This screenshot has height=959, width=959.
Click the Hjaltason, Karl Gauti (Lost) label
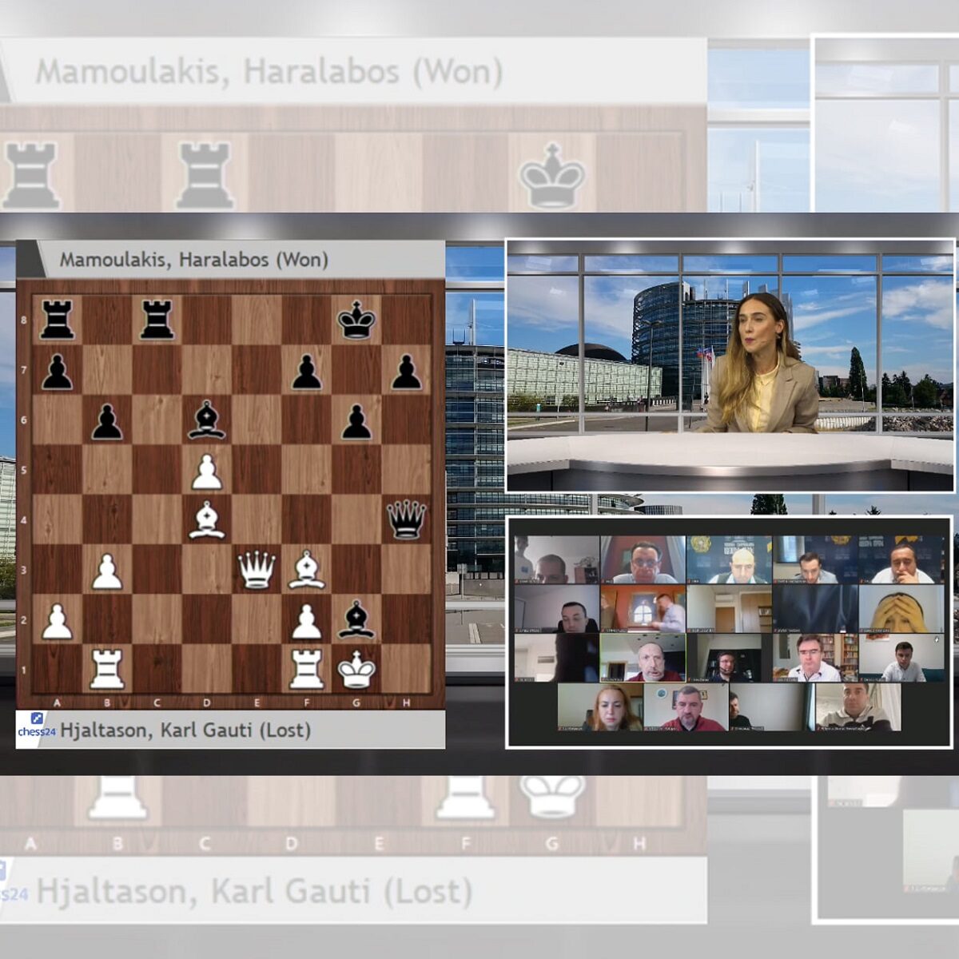[x=185, y=730]
